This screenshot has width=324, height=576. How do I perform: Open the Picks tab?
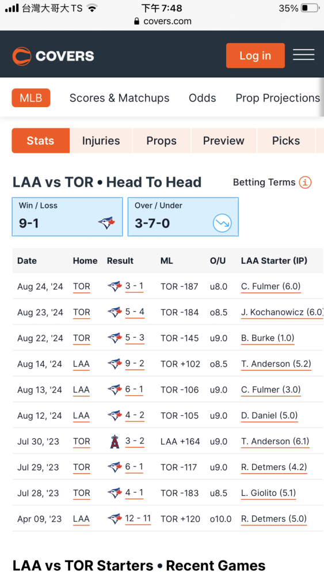(286, 141)
